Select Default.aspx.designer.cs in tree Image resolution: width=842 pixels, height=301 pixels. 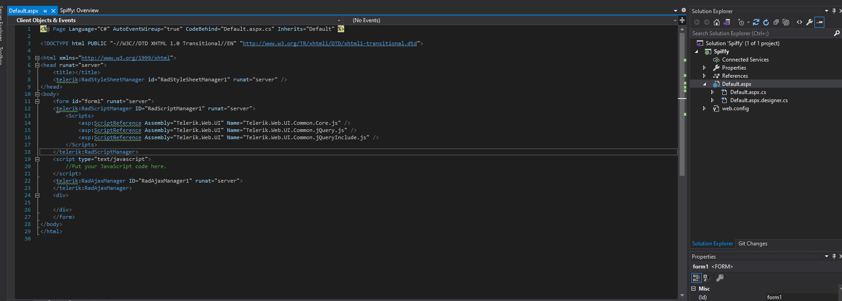(x=759, y=100)
